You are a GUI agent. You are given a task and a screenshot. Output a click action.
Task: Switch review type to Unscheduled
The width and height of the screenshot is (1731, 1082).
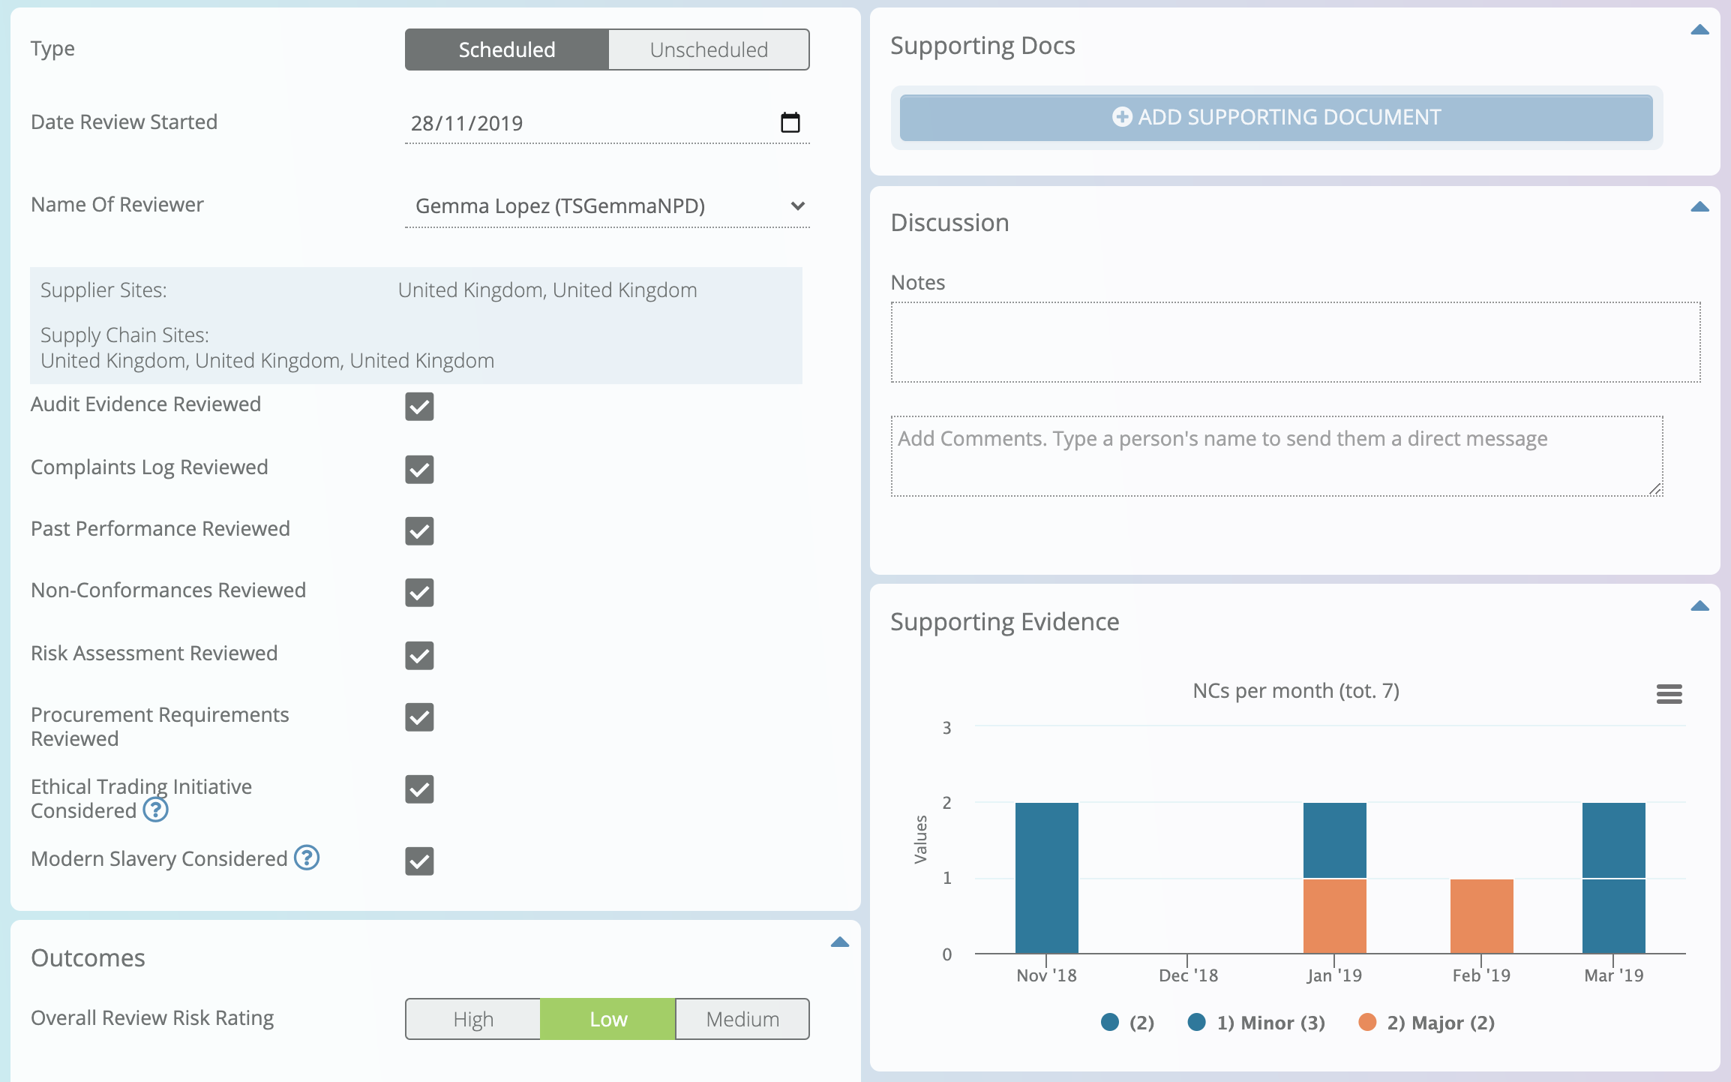pyautogui.click(x=707, y=49)
